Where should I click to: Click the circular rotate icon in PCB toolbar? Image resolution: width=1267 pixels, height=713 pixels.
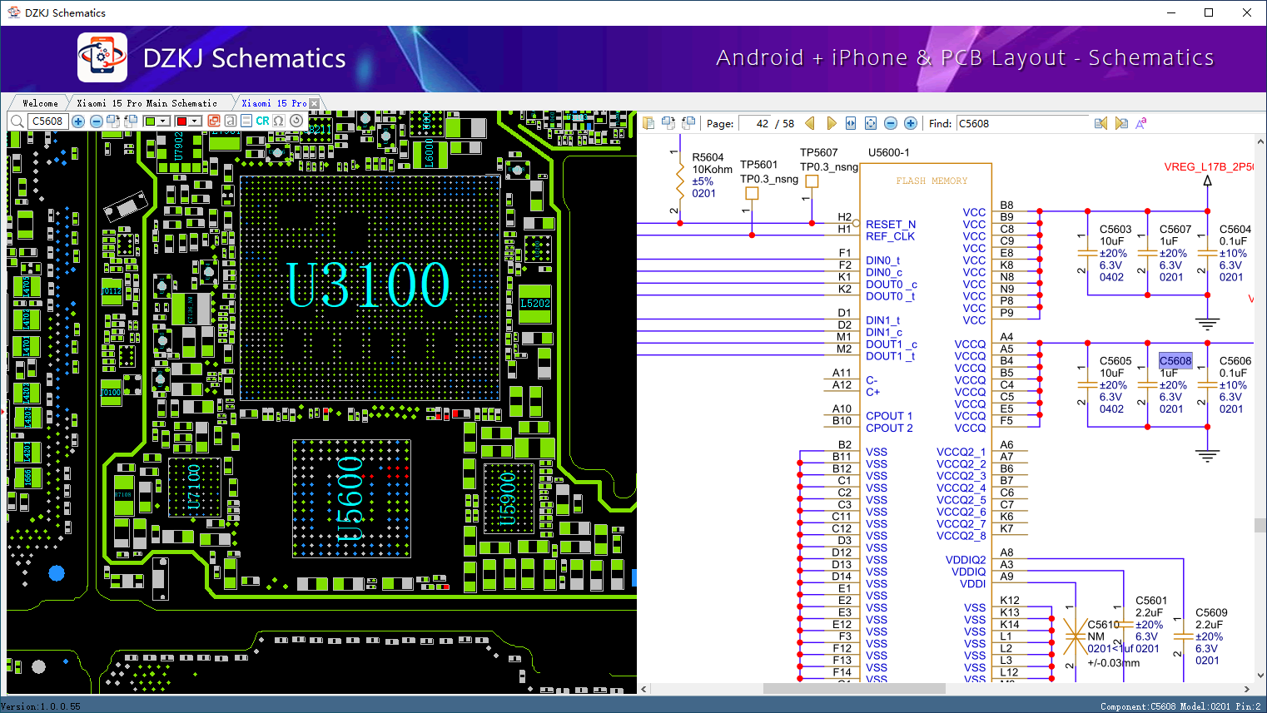pos(296,121)
